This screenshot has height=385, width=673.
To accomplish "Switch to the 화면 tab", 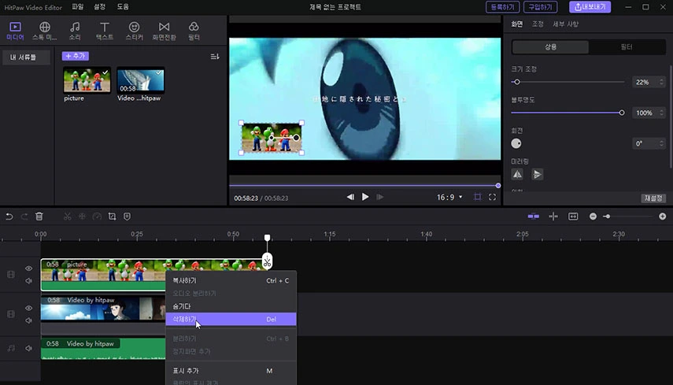I will point(517,24).
